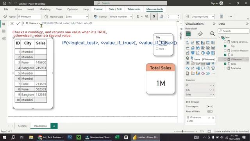This screenshot has height=141, width=250.
Task: Choose the map (globe) visual
Action: 187,58
